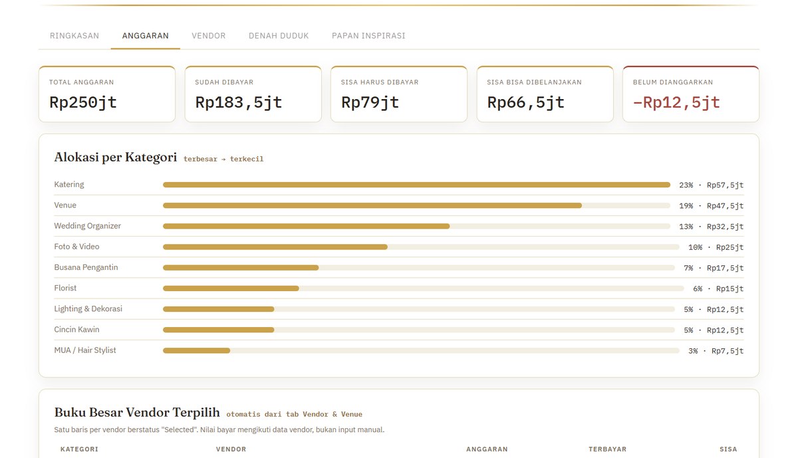
Task: Click the Venue category label
Action: (65, 205)
